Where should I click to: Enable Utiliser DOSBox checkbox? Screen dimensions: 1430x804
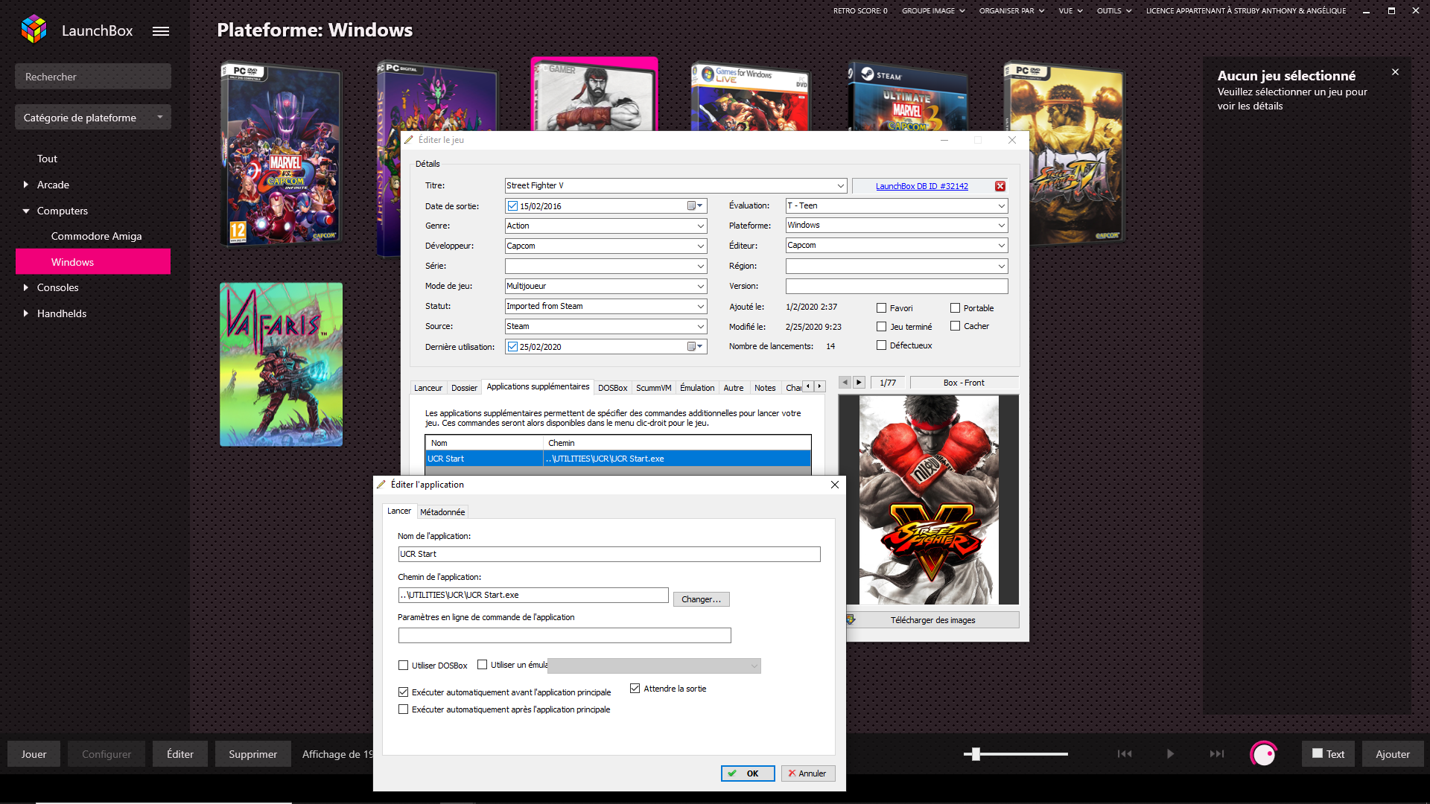click(404, 666)
